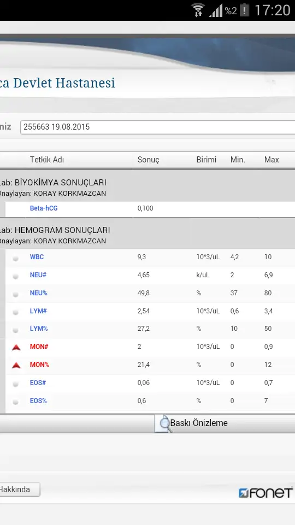Click the Baskı Önizleme button

click(225, 423)
